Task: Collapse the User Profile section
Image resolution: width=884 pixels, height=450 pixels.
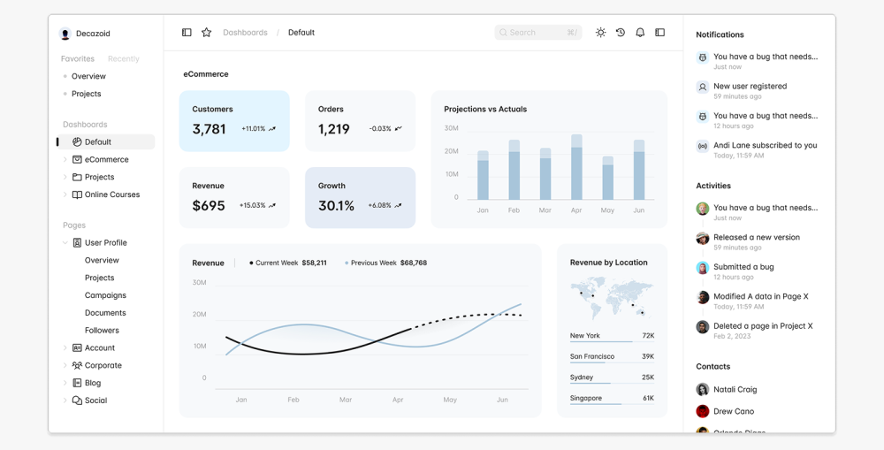Action: pos(65,243)
